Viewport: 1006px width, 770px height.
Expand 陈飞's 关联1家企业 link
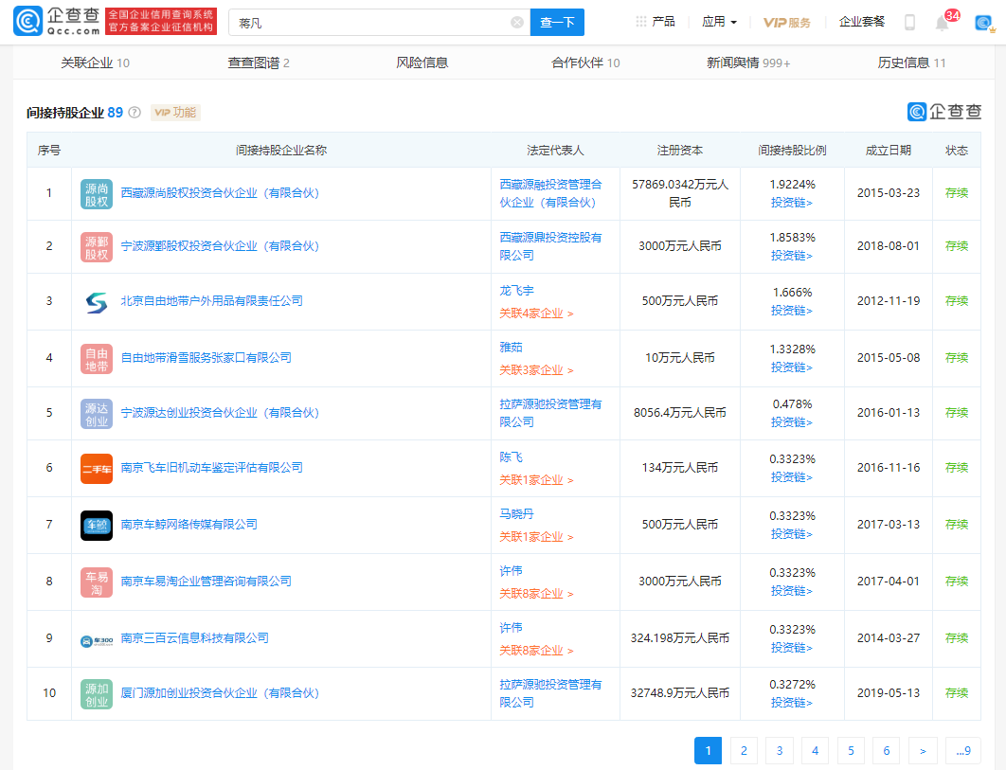[x=536, y=479]
